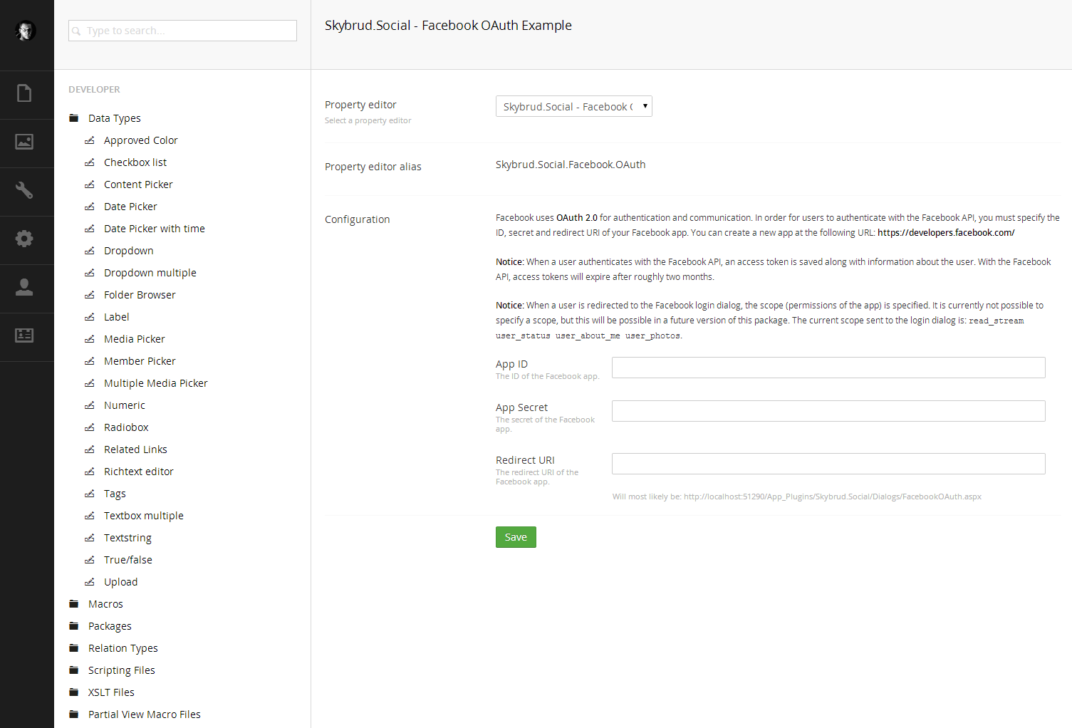Click the Macros folder icon
1072x728 pixels.
coord(73,604)
